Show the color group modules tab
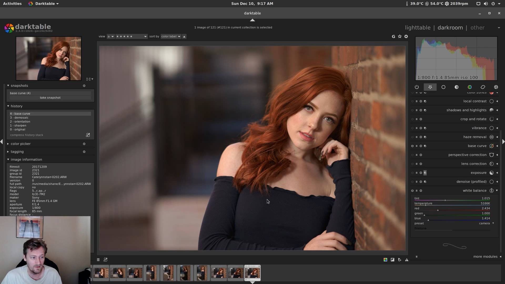505x284 pixels. click(469, 87)
